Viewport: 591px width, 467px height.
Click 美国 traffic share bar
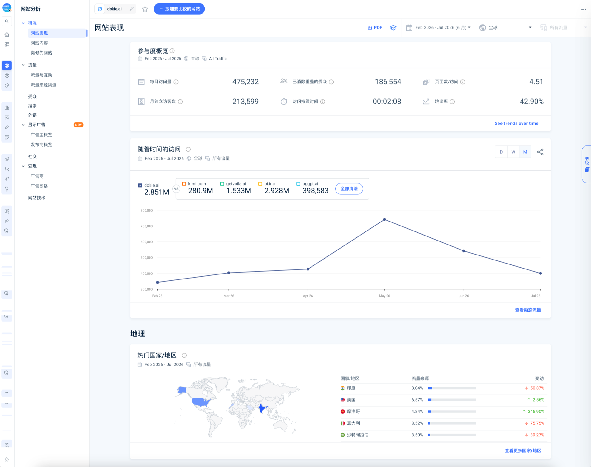pyautogui.click(x=452, y=400)
